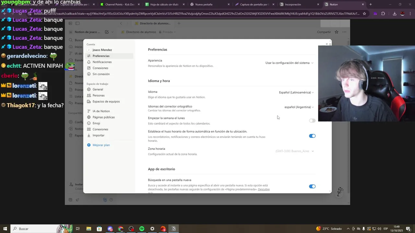Viewport: 415px width, 233px height.
Task: Open Windows Start menu
Action: click(x=5, y=229)
